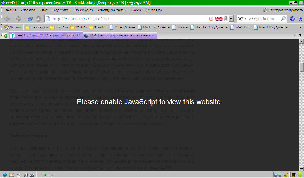
Task: Click the toolbar grippy beside the menu bar
Action: tap(1, 10)
